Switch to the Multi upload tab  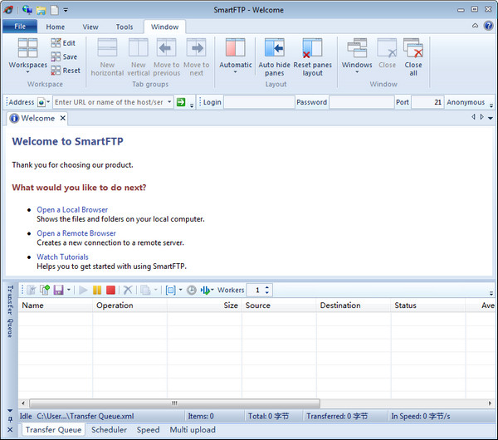193,429
